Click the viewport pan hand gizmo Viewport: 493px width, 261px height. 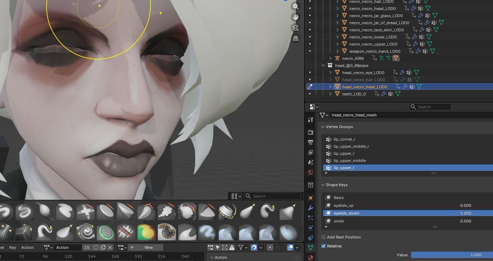point(295,17)
